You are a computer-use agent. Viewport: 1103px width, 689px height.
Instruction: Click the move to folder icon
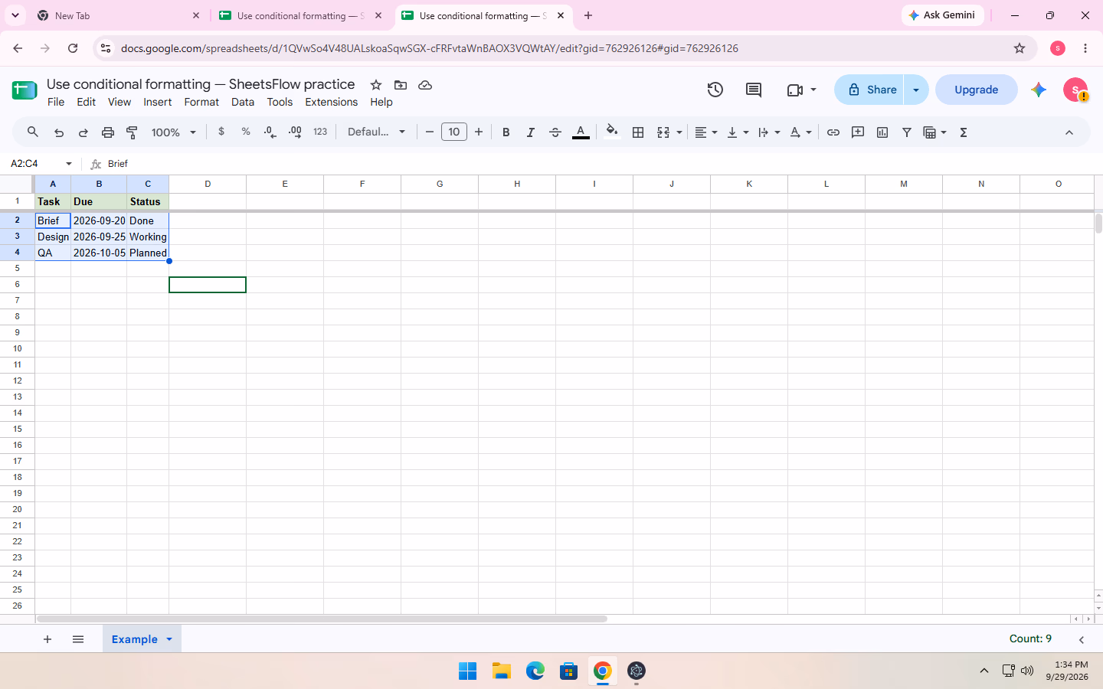coord(401,85)
